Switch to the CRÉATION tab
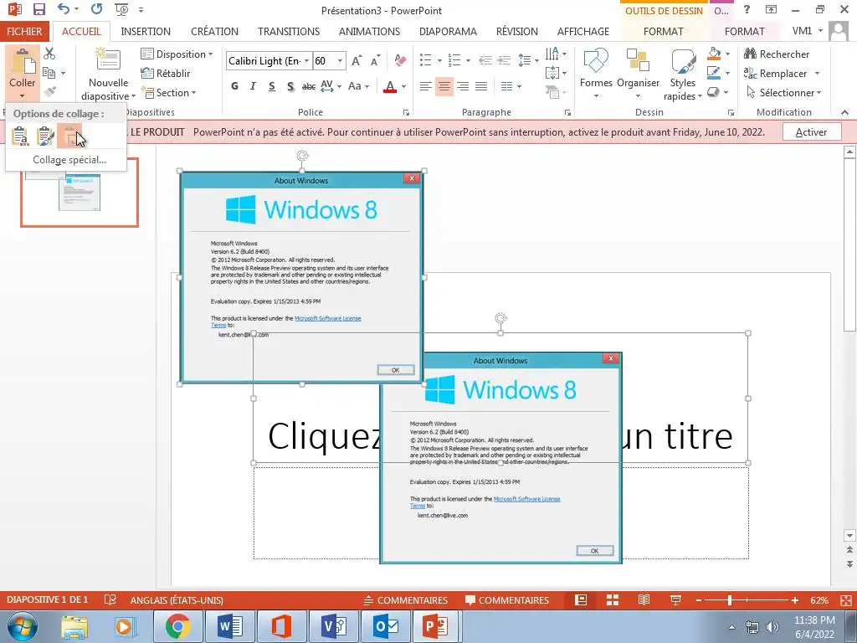 214,31
